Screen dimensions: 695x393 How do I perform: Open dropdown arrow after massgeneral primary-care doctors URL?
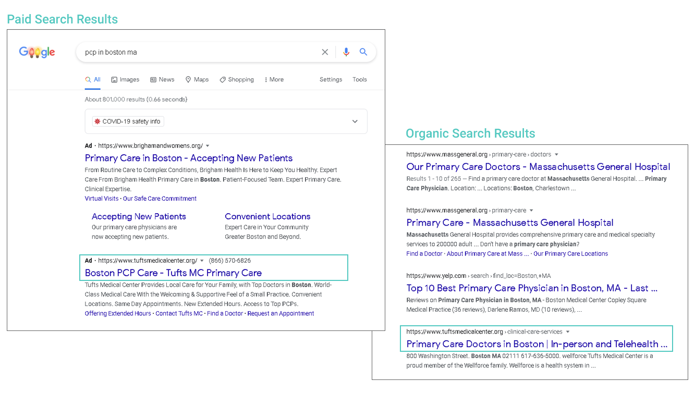click(x=556, y=155)
